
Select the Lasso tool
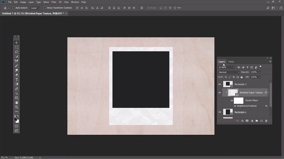[x=16, y=52]
